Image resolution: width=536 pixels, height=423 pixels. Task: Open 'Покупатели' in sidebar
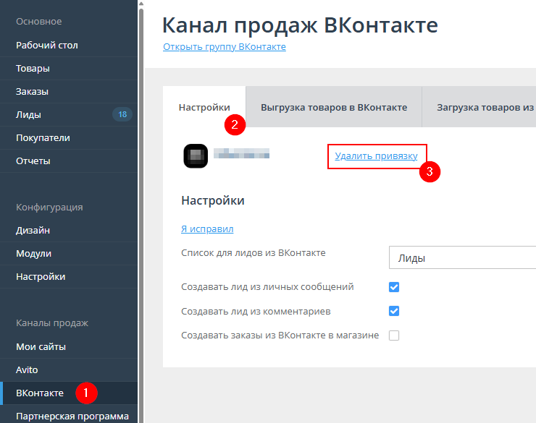click(x=43, y=137)
